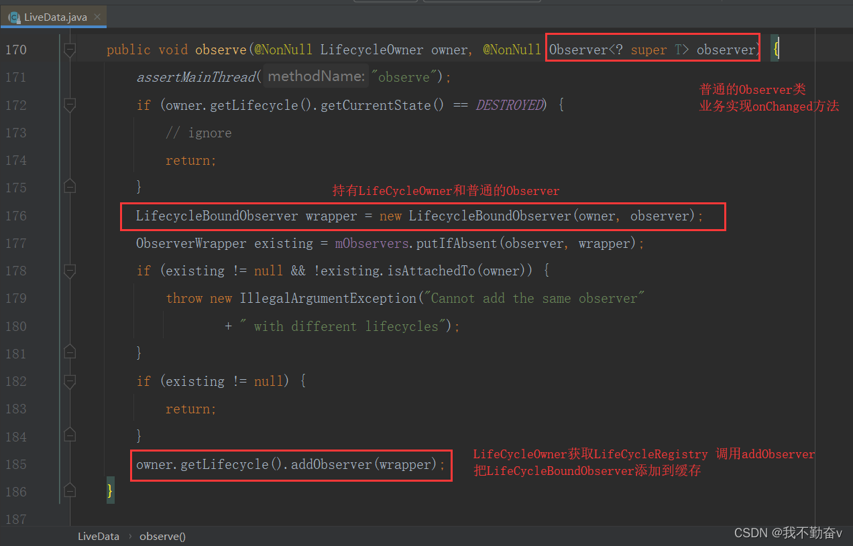Click the fold end marker on line 184
Image resolution: width=853 pixels, height=546 pixels.
tap(70, 435)
